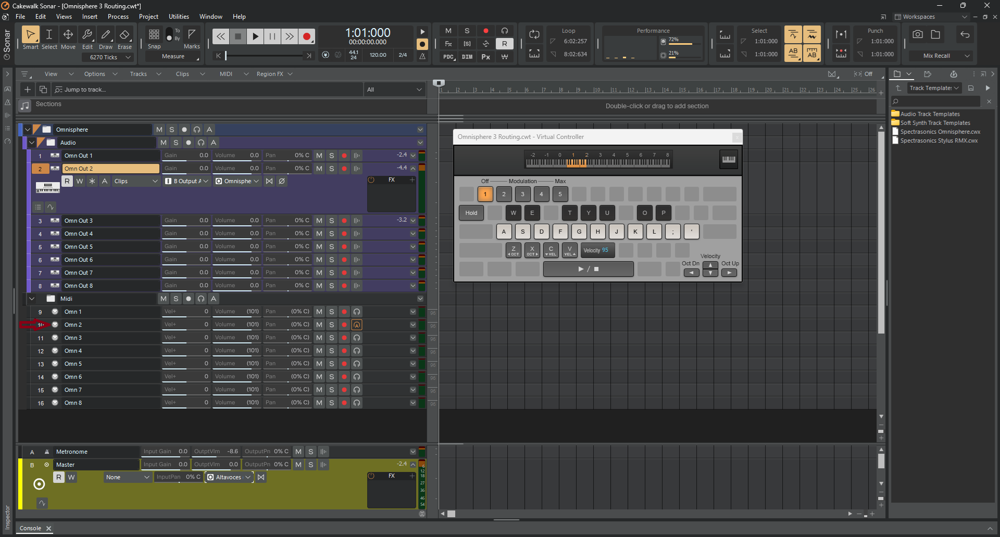Open the Clips edit filter dropdown
Viewport: 1000px width, 537px height.
136,181
